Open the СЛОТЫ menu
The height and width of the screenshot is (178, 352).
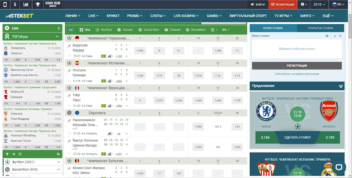click(x=158, y=16)
